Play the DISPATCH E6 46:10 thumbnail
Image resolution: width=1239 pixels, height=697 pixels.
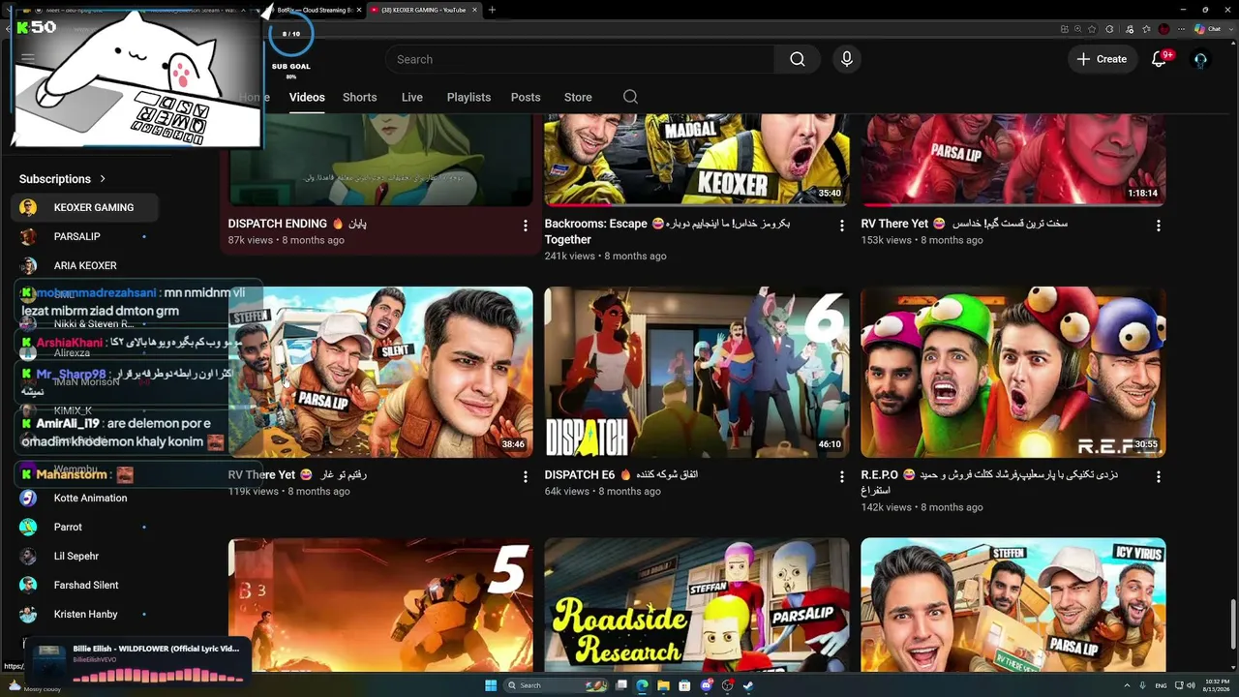(697, 373)
